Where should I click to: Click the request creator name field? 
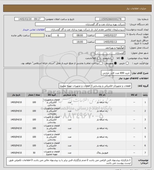pyautogui.click(x=85, y=30)
